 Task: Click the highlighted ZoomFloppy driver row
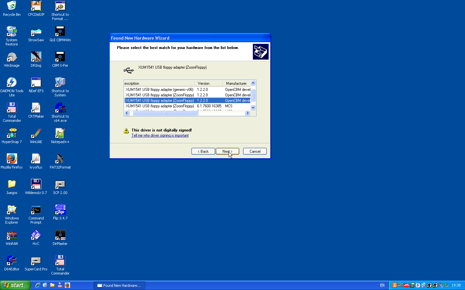coord(188,101)
